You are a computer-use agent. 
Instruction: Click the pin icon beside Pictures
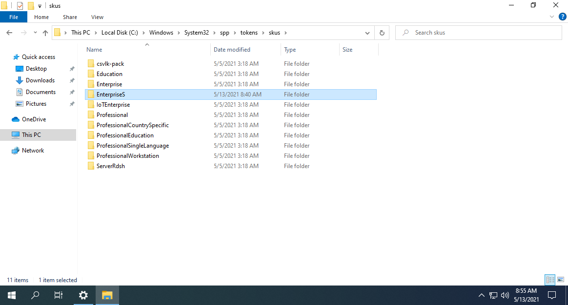point(72,104)
